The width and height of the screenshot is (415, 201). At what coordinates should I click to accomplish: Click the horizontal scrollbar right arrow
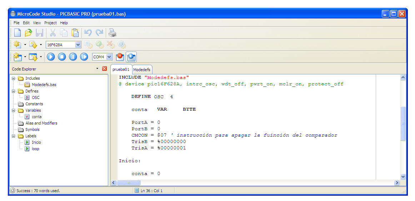(397, 183)
